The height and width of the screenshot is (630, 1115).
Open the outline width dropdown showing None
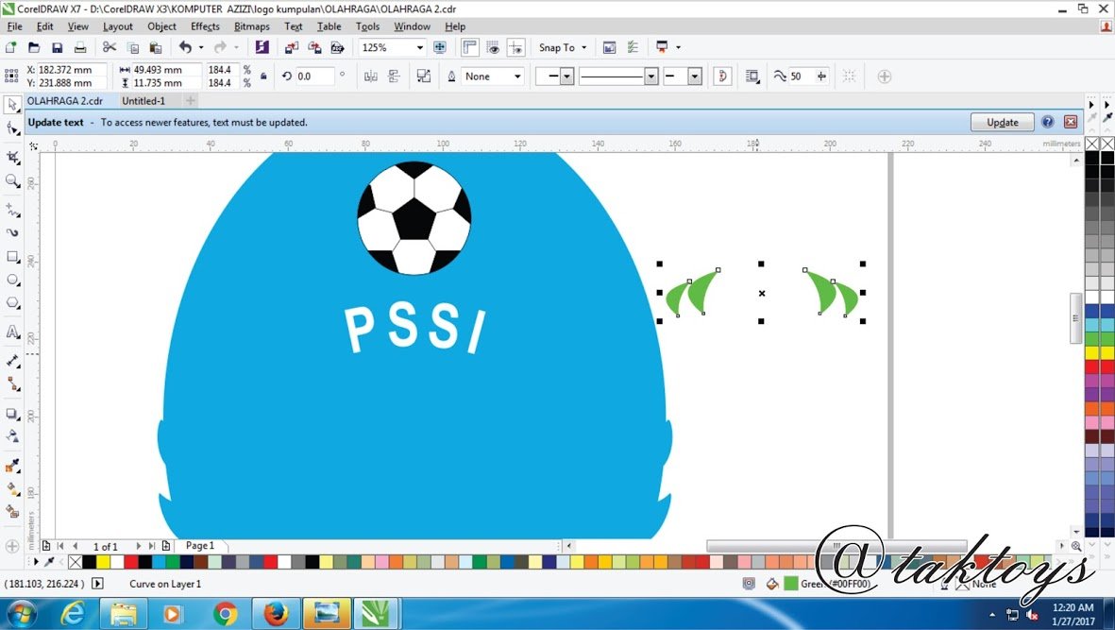pos(517,77)
